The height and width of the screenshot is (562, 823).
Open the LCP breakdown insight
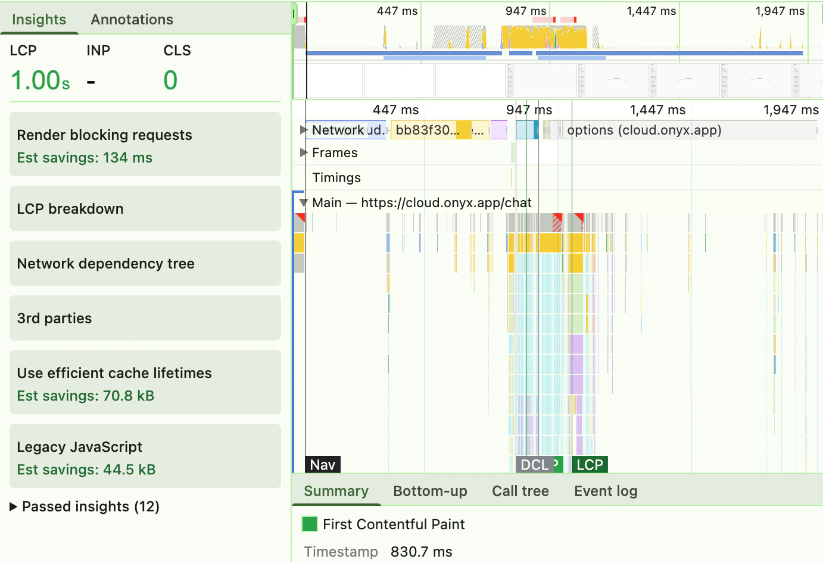pos(145,208)
